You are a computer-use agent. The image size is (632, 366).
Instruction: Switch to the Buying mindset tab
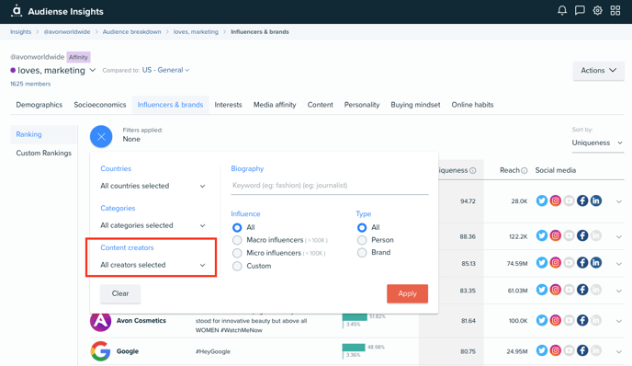[x=415, y=105]
